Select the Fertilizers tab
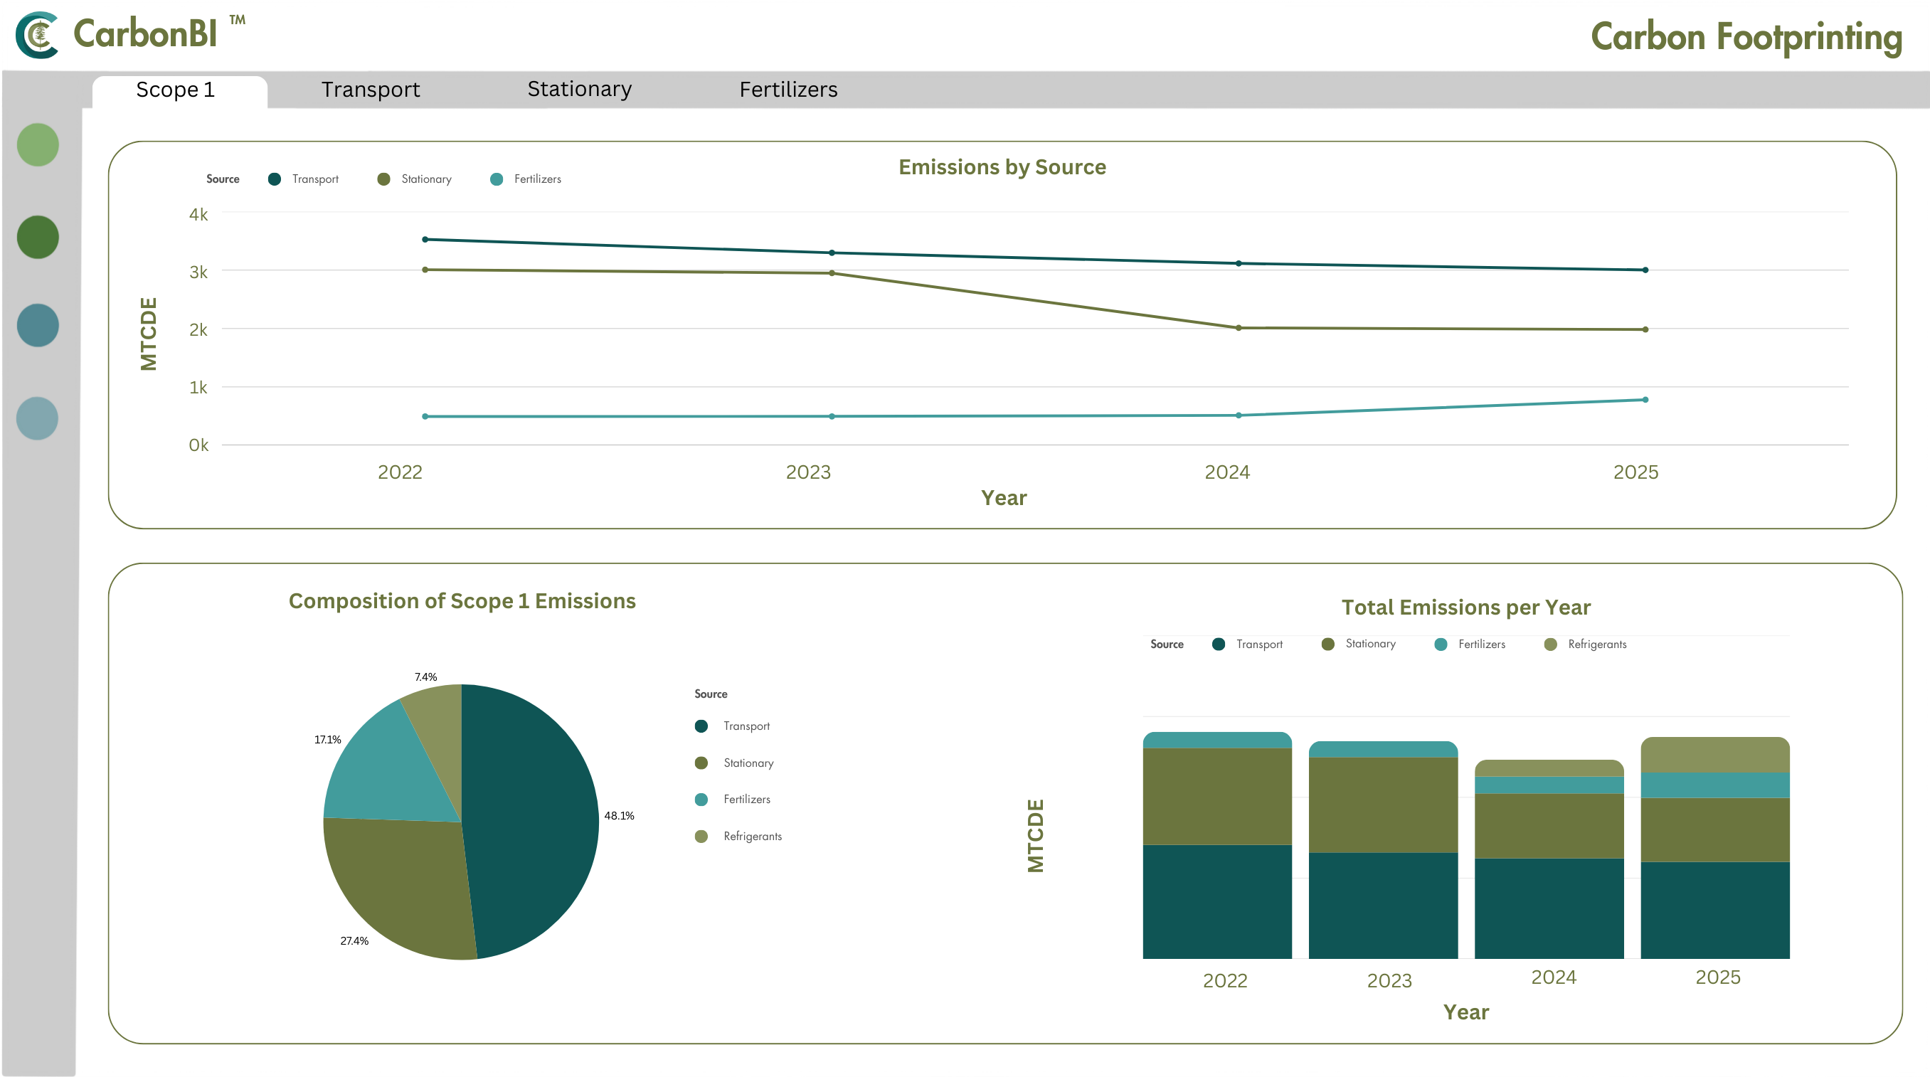This screenshot has width=1930, height=1077. [788, 90]
